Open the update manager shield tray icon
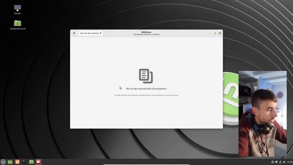This screenshot has width=293, height=165. pyautogui.click(x=277, y=162)
